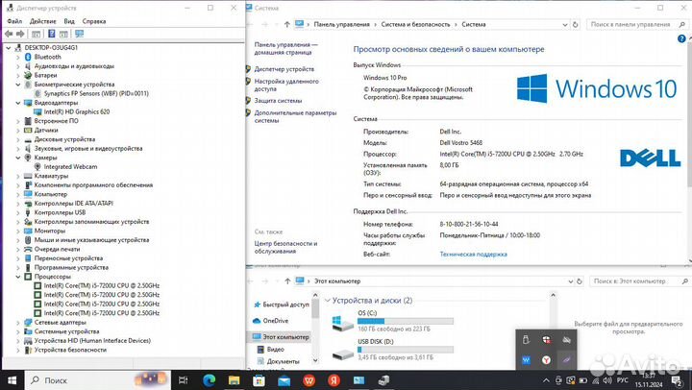Open the red WPS Office taskbar icon
The width and height of the screenshot is (692, 390).
tap(309, 379)
